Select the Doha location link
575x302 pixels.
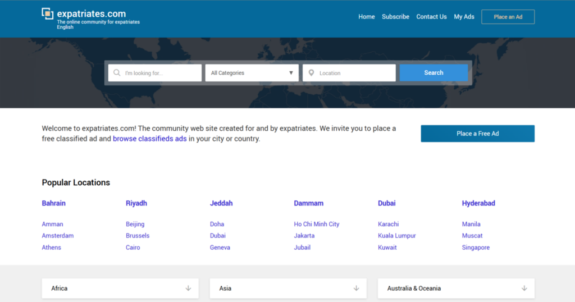[217, 224]
